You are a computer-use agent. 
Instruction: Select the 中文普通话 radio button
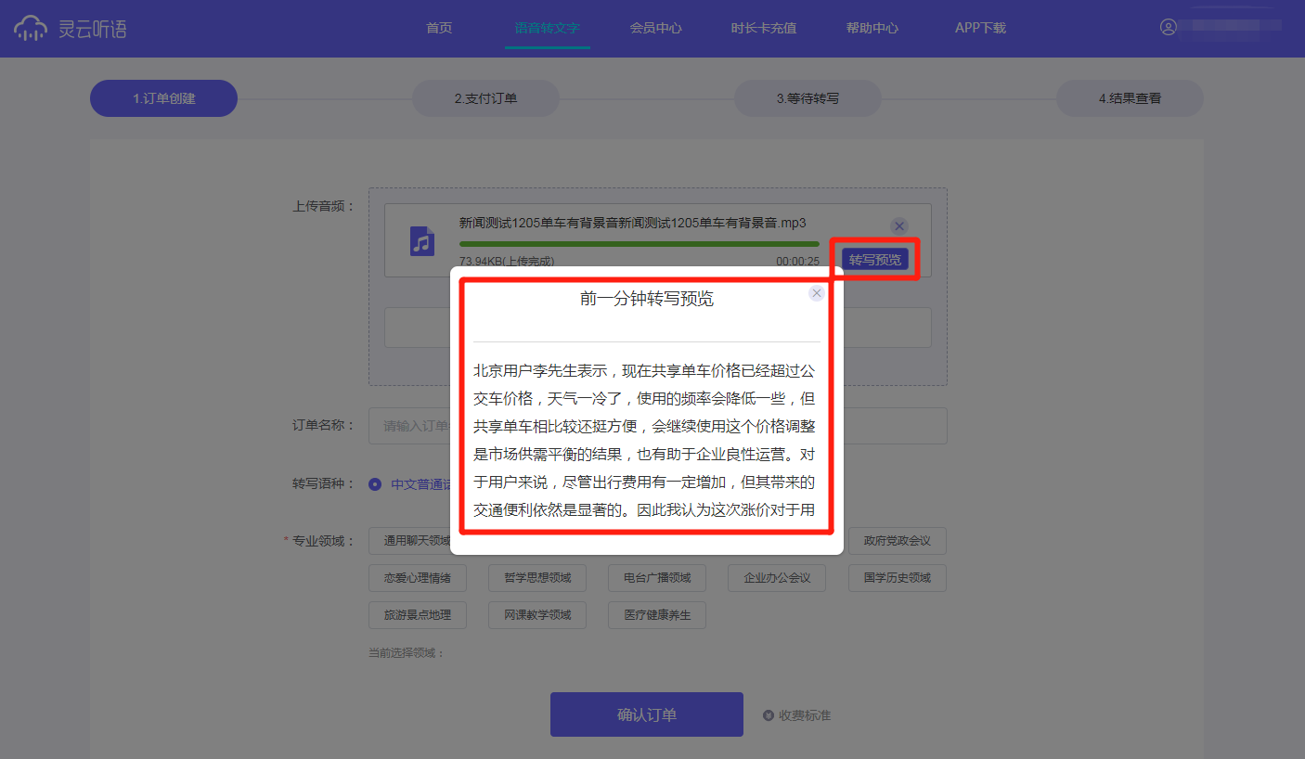point(375,483)
